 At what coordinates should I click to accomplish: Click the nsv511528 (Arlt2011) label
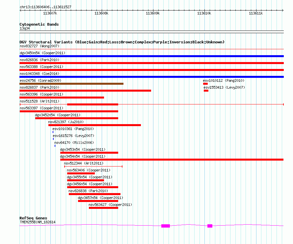tap(40, 101)
